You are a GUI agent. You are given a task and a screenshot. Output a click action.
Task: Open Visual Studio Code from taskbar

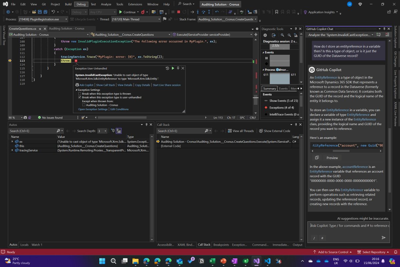pos(267,261)
